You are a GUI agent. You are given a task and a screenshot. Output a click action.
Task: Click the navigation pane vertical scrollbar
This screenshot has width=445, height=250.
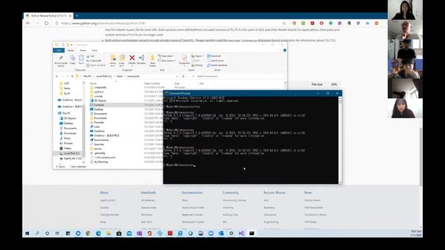83,122
